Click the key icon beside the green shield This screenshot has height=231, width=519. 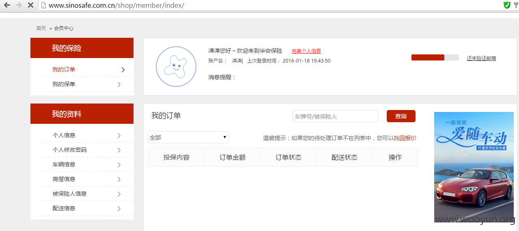(516, 5)
